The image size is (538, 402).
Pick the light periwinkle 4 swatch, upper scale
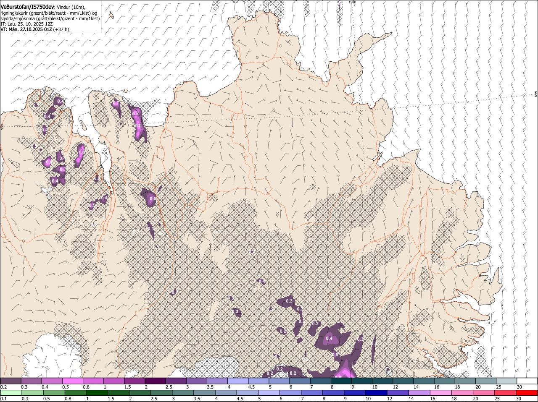238,381
